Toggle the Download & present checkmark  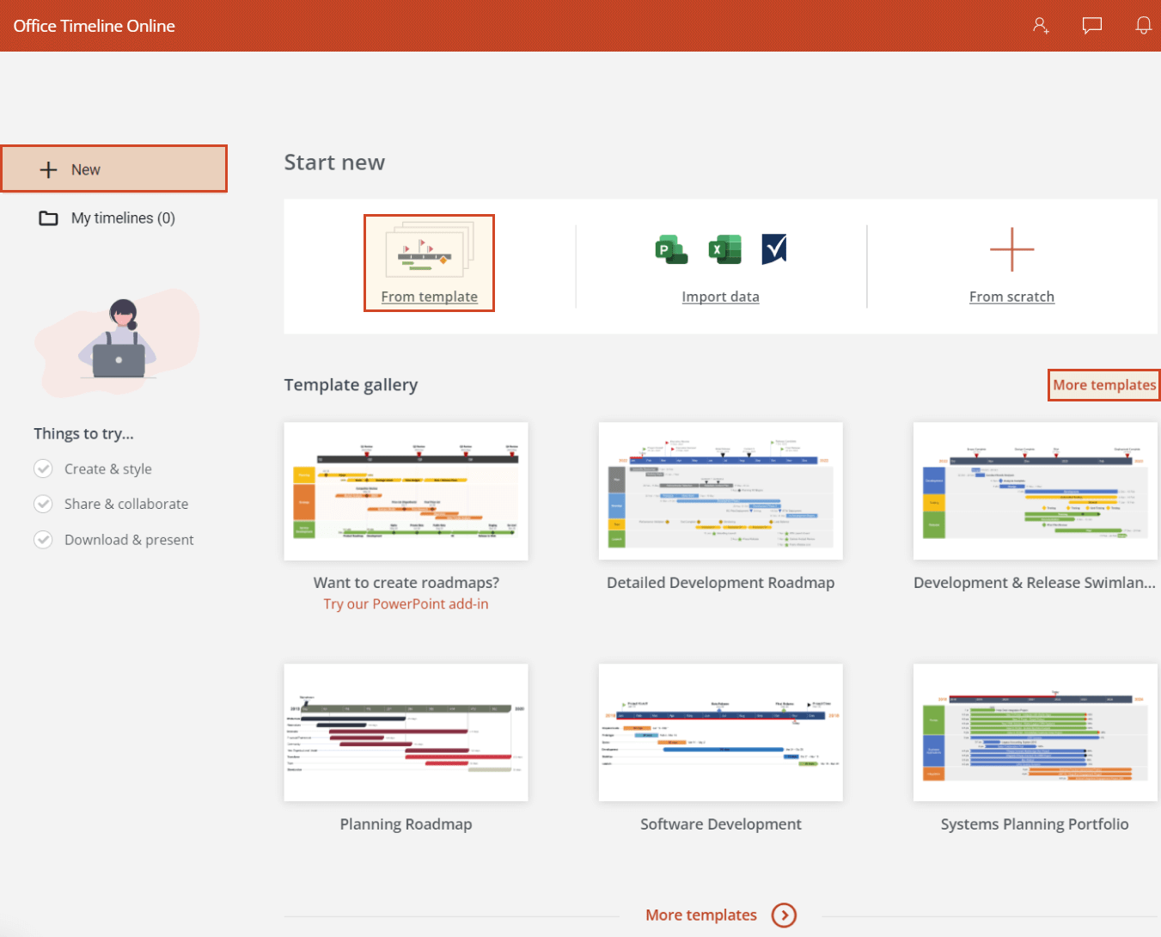point(43,539)
